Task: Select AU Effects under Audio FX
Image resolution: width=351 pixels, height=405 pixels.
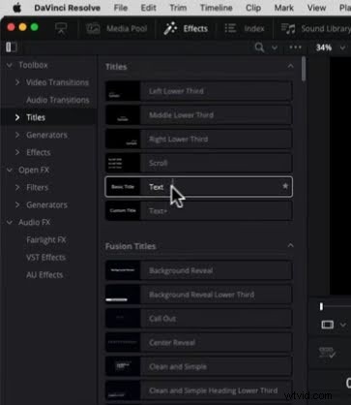Action: [x=44, y=275]
